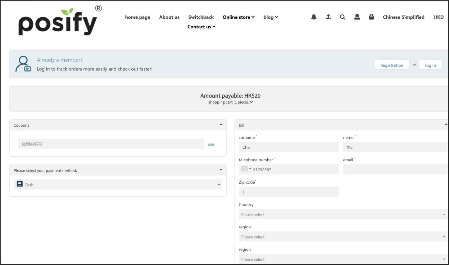Image resolution: width=449 pixels, height=265 pixels.
Task: Apply coupon with the use link
Action: coord(211,144)
